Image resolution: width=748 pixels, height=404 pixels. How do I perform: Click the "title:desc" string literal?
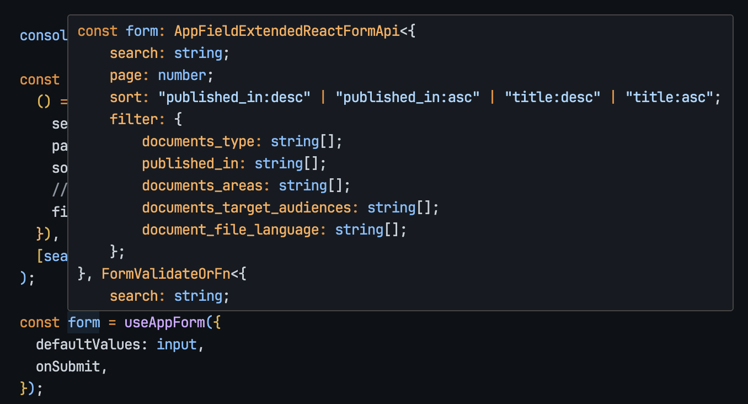(552, 97)
